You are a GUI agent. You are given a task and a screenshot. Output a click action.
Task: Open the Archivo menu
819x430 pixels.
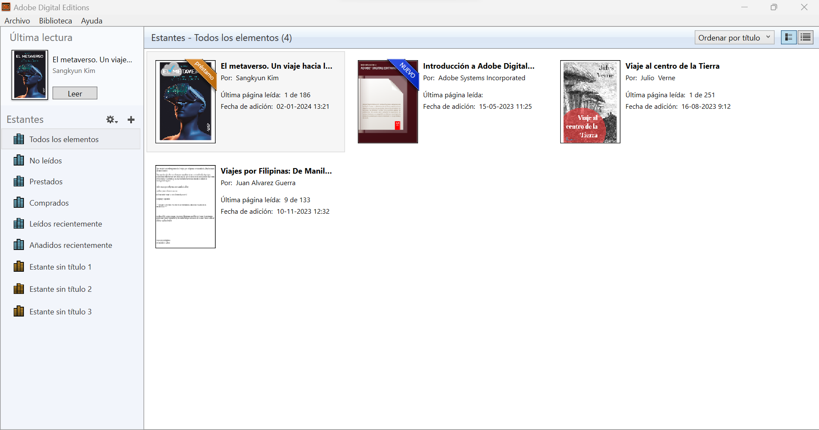(17, 20)
